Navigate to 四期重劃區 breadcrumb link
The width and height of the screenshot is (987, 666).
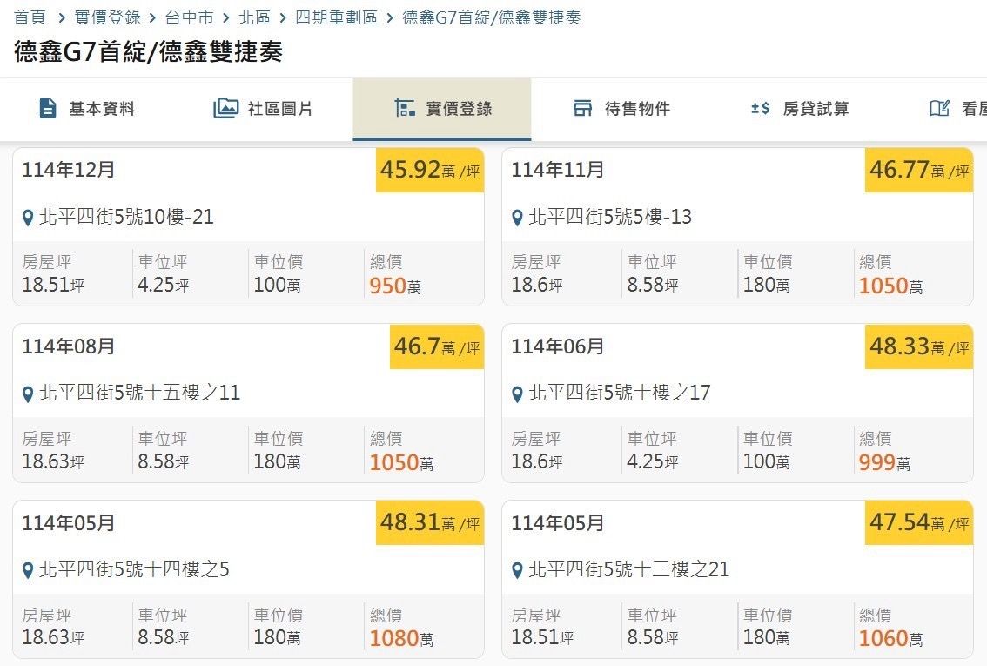(336, 17)
